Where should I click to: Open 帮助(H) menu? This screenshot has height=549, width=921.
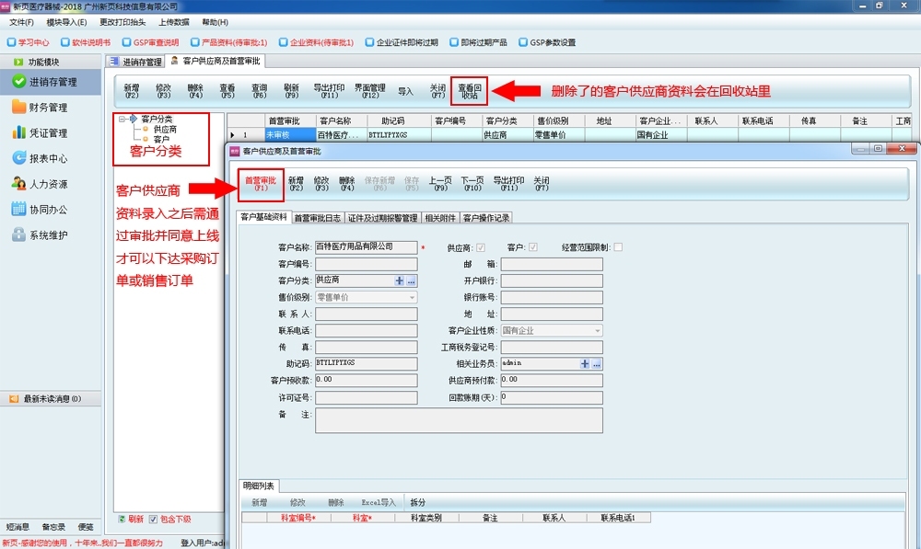pyautogui.click(x=215, y=22)
